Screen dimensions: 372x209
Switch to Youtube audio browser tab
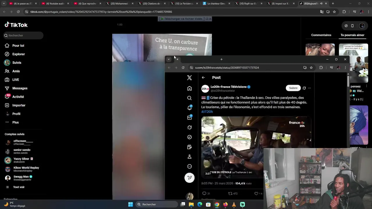(x=55, y=3)
